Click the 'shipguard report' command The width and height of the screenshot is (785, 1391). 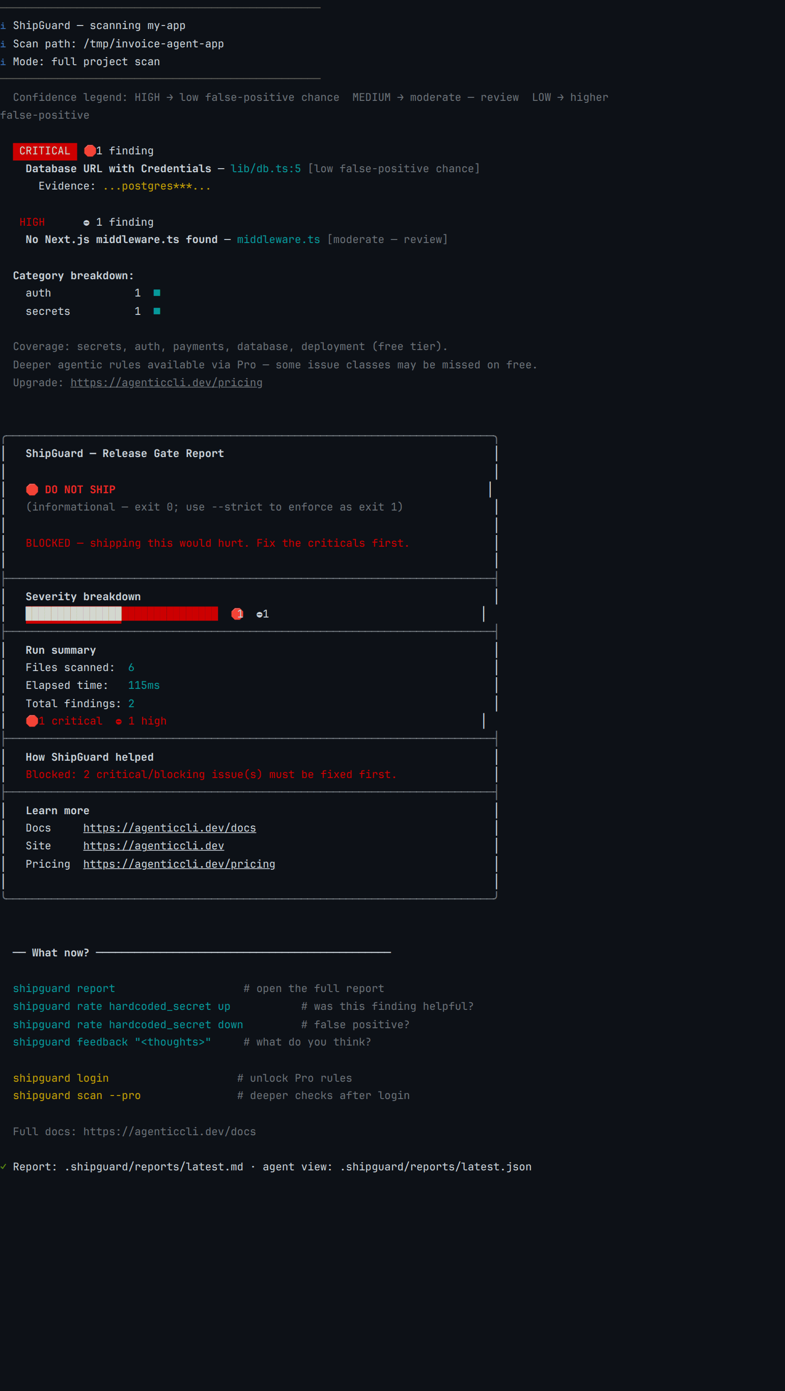[x=64, y=988]
